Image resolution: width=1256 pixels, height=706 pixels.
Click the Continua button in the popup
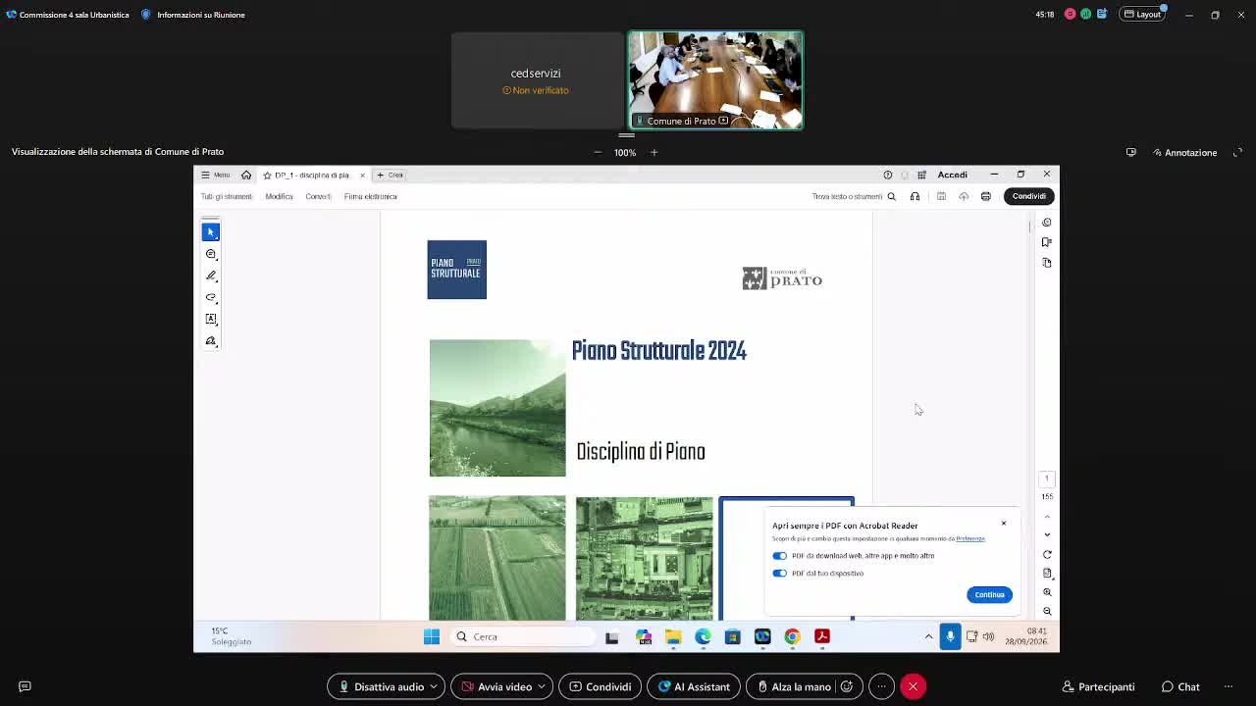(989, 594)
